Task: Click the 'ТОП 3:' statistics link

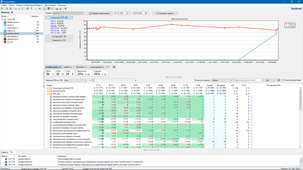Action: [53, 21]
